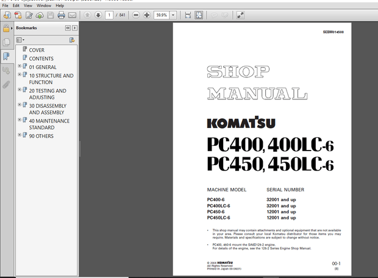Viewport: 378px width, 278px height.
Task: Click the SEBM014508 document code text
Action: (333, 32)
